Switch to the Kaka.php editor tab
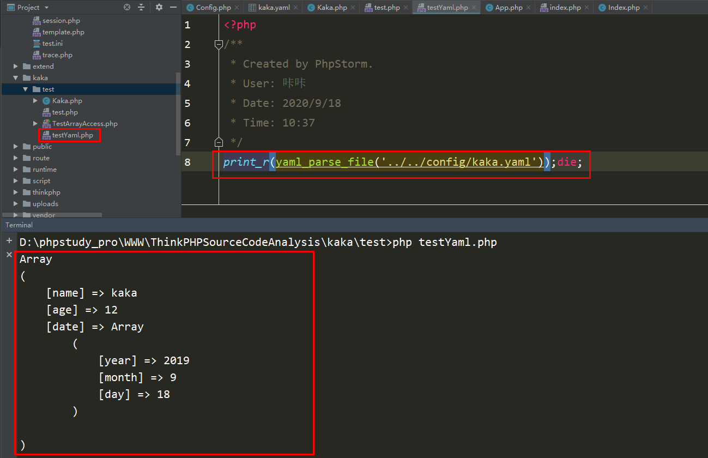The width and height of the screenshot is (708, 458). (328, 8)
